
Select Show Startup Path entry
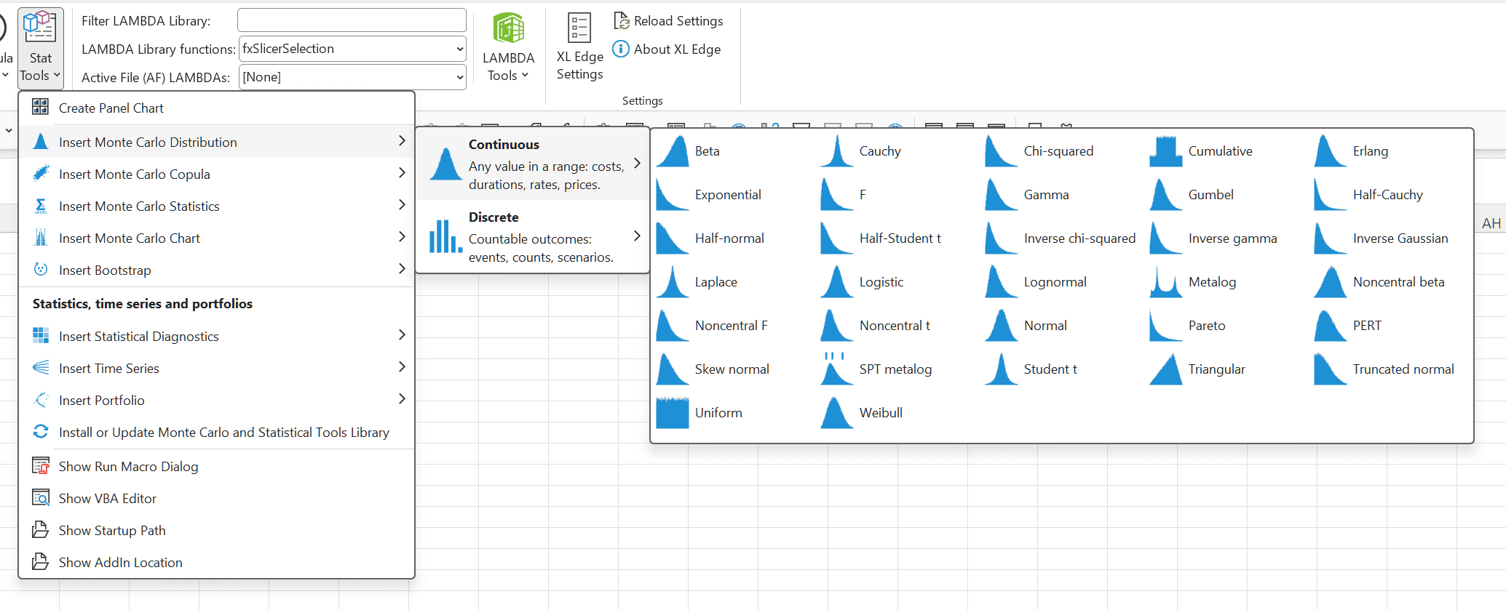[217, 531]
